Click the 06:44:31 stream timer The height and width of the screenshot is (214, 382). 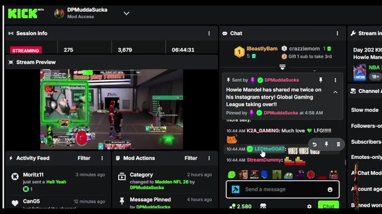click(x=183, y=50)
